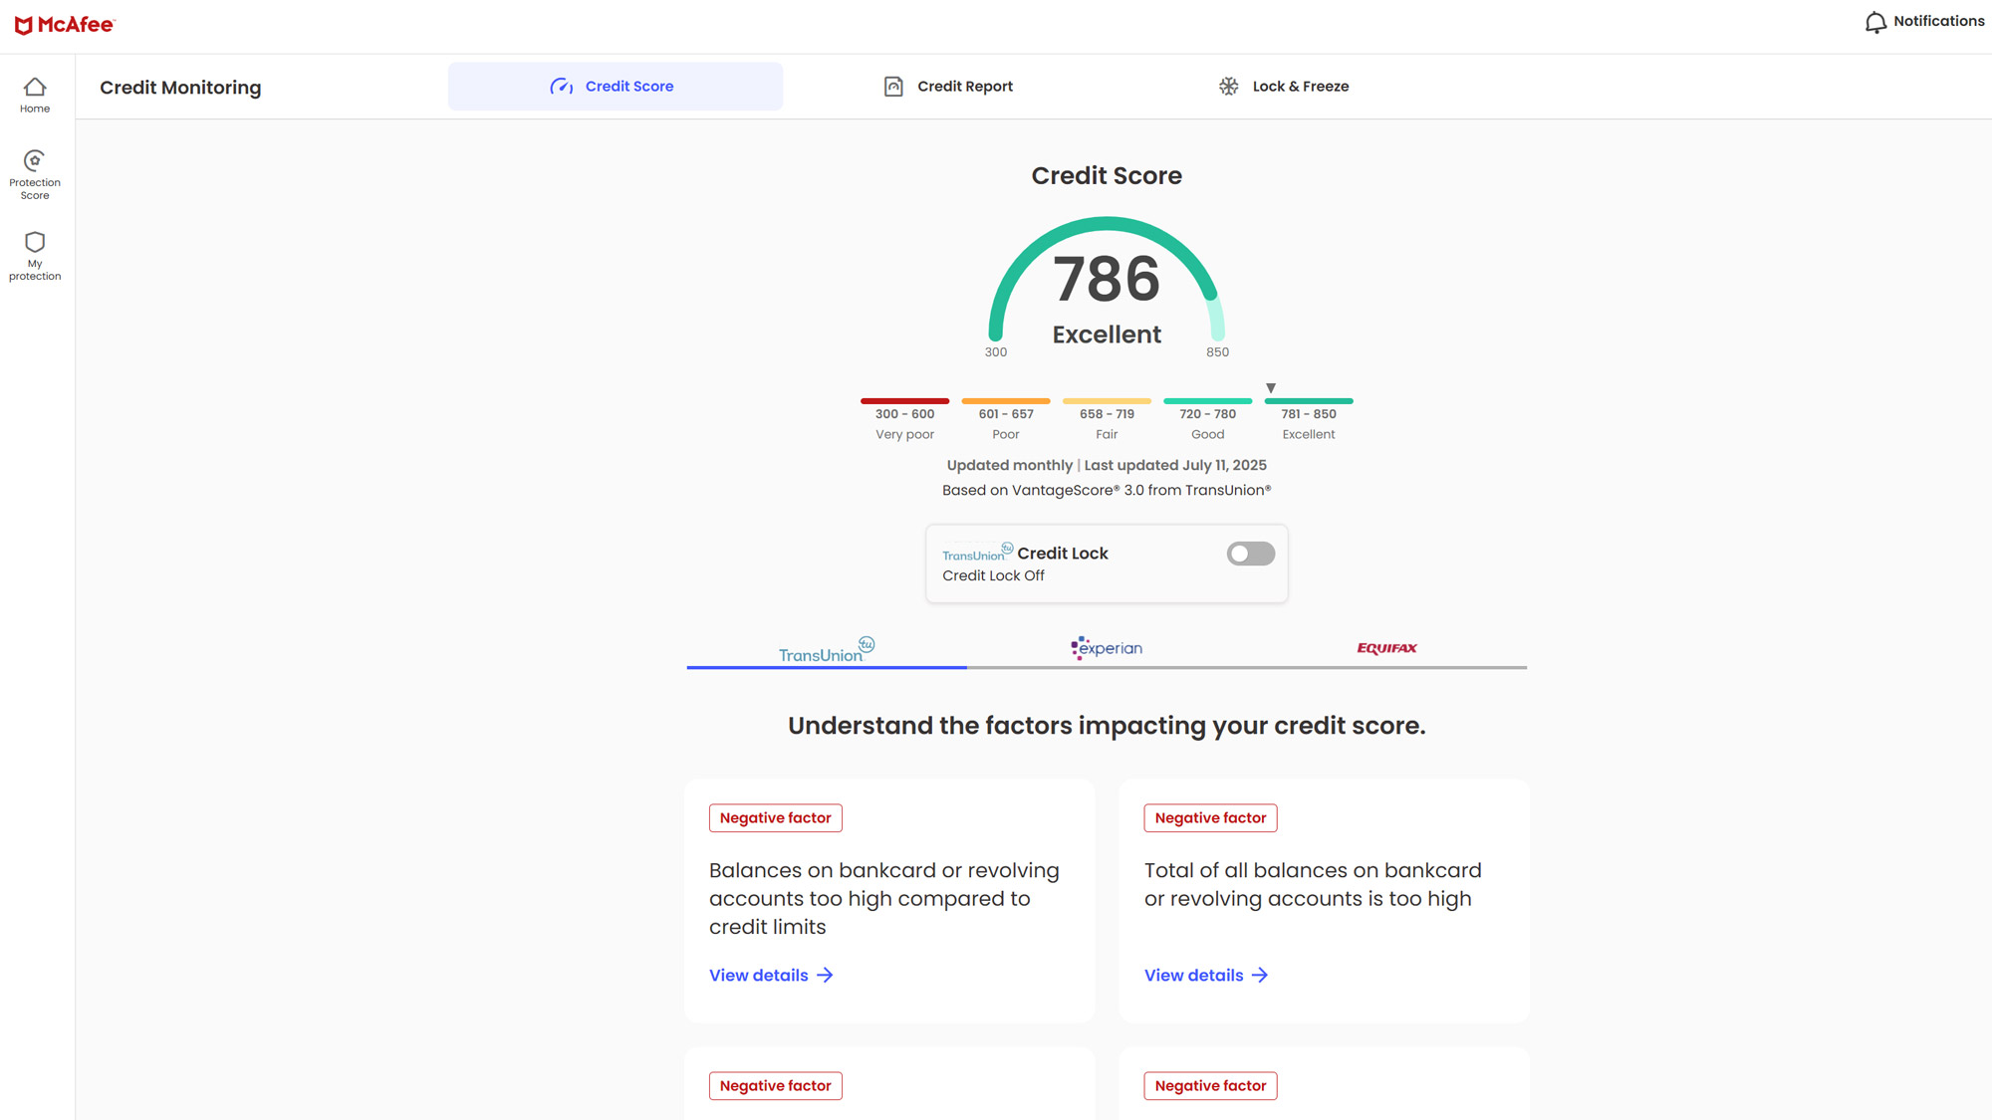Toggle the TransUnion Credit Lock switch
Image resolution: width=1992 pixels, height=1120 pixels.
pos(1250,554)
